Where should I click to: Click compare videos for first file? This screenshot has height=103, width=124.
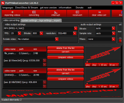pyautogui.click(x=66, y=57)
